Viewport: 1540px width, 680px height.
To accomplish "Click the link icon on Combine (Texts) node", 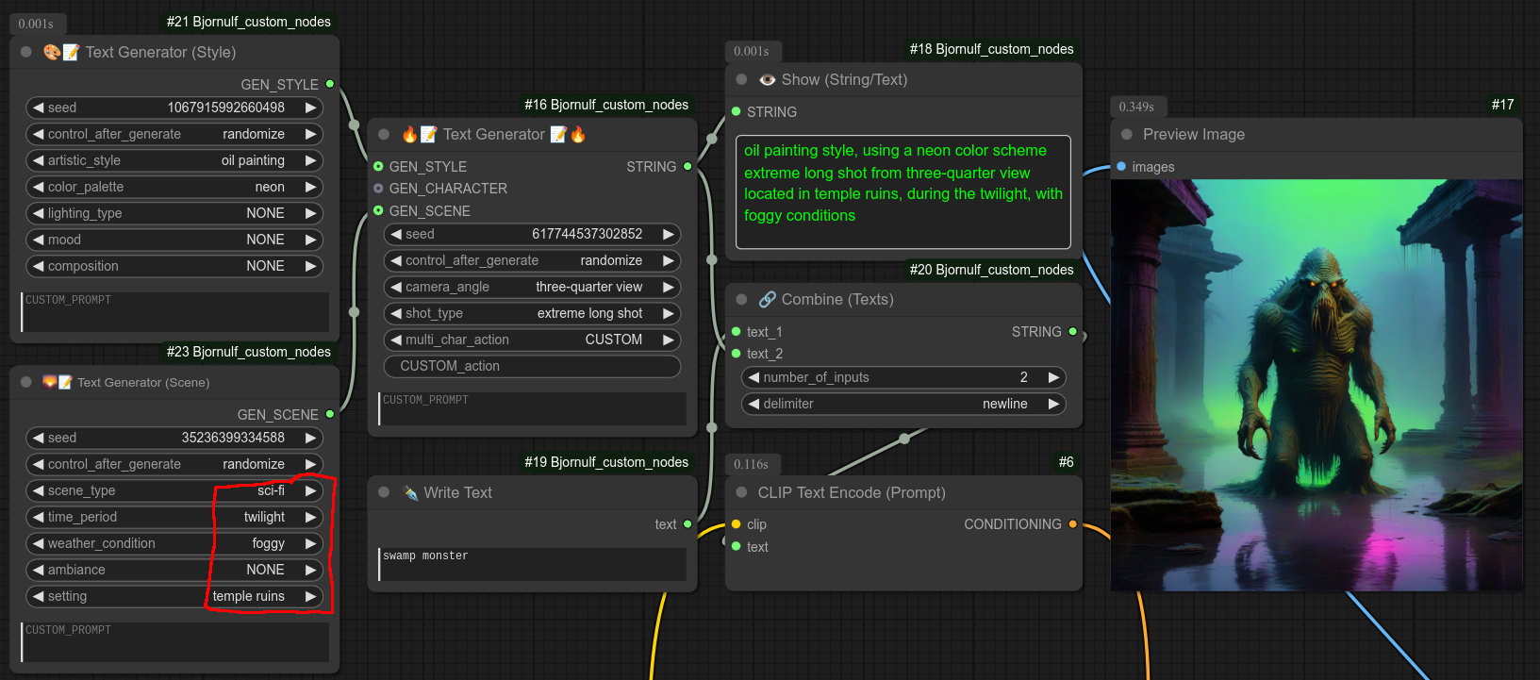I will tap(768, 300).
